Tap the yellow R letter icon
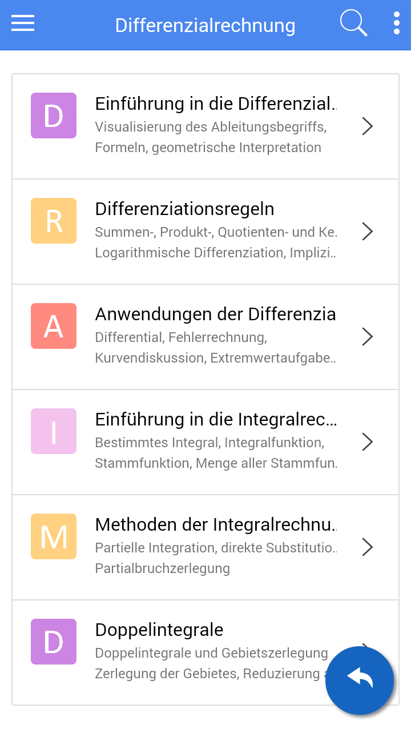Image resolution: width=411 pixels, height=732 pixels. click(x=54, y=221)
